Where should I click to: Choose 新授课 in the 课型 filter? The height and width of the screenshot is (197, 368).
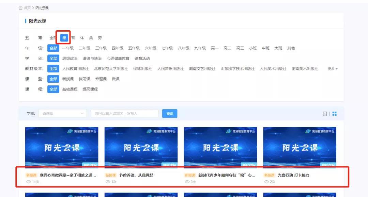coord(67,79)
